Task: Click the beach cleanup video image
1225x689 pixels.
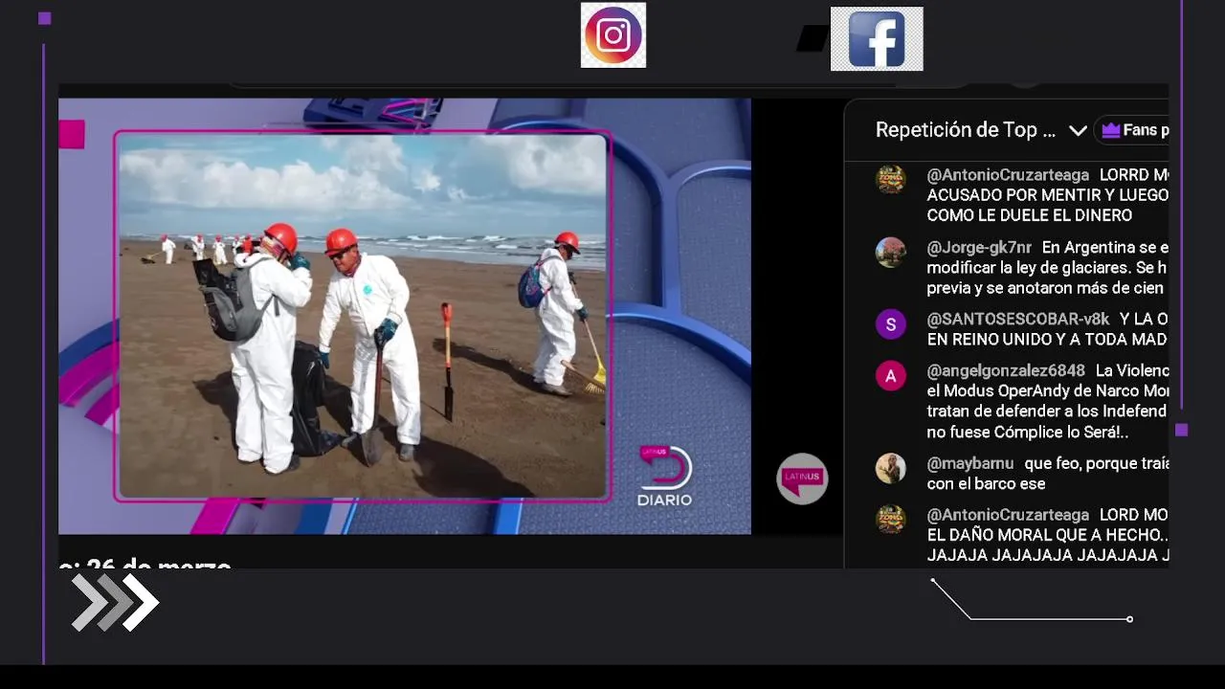Action: click(362, 316)
